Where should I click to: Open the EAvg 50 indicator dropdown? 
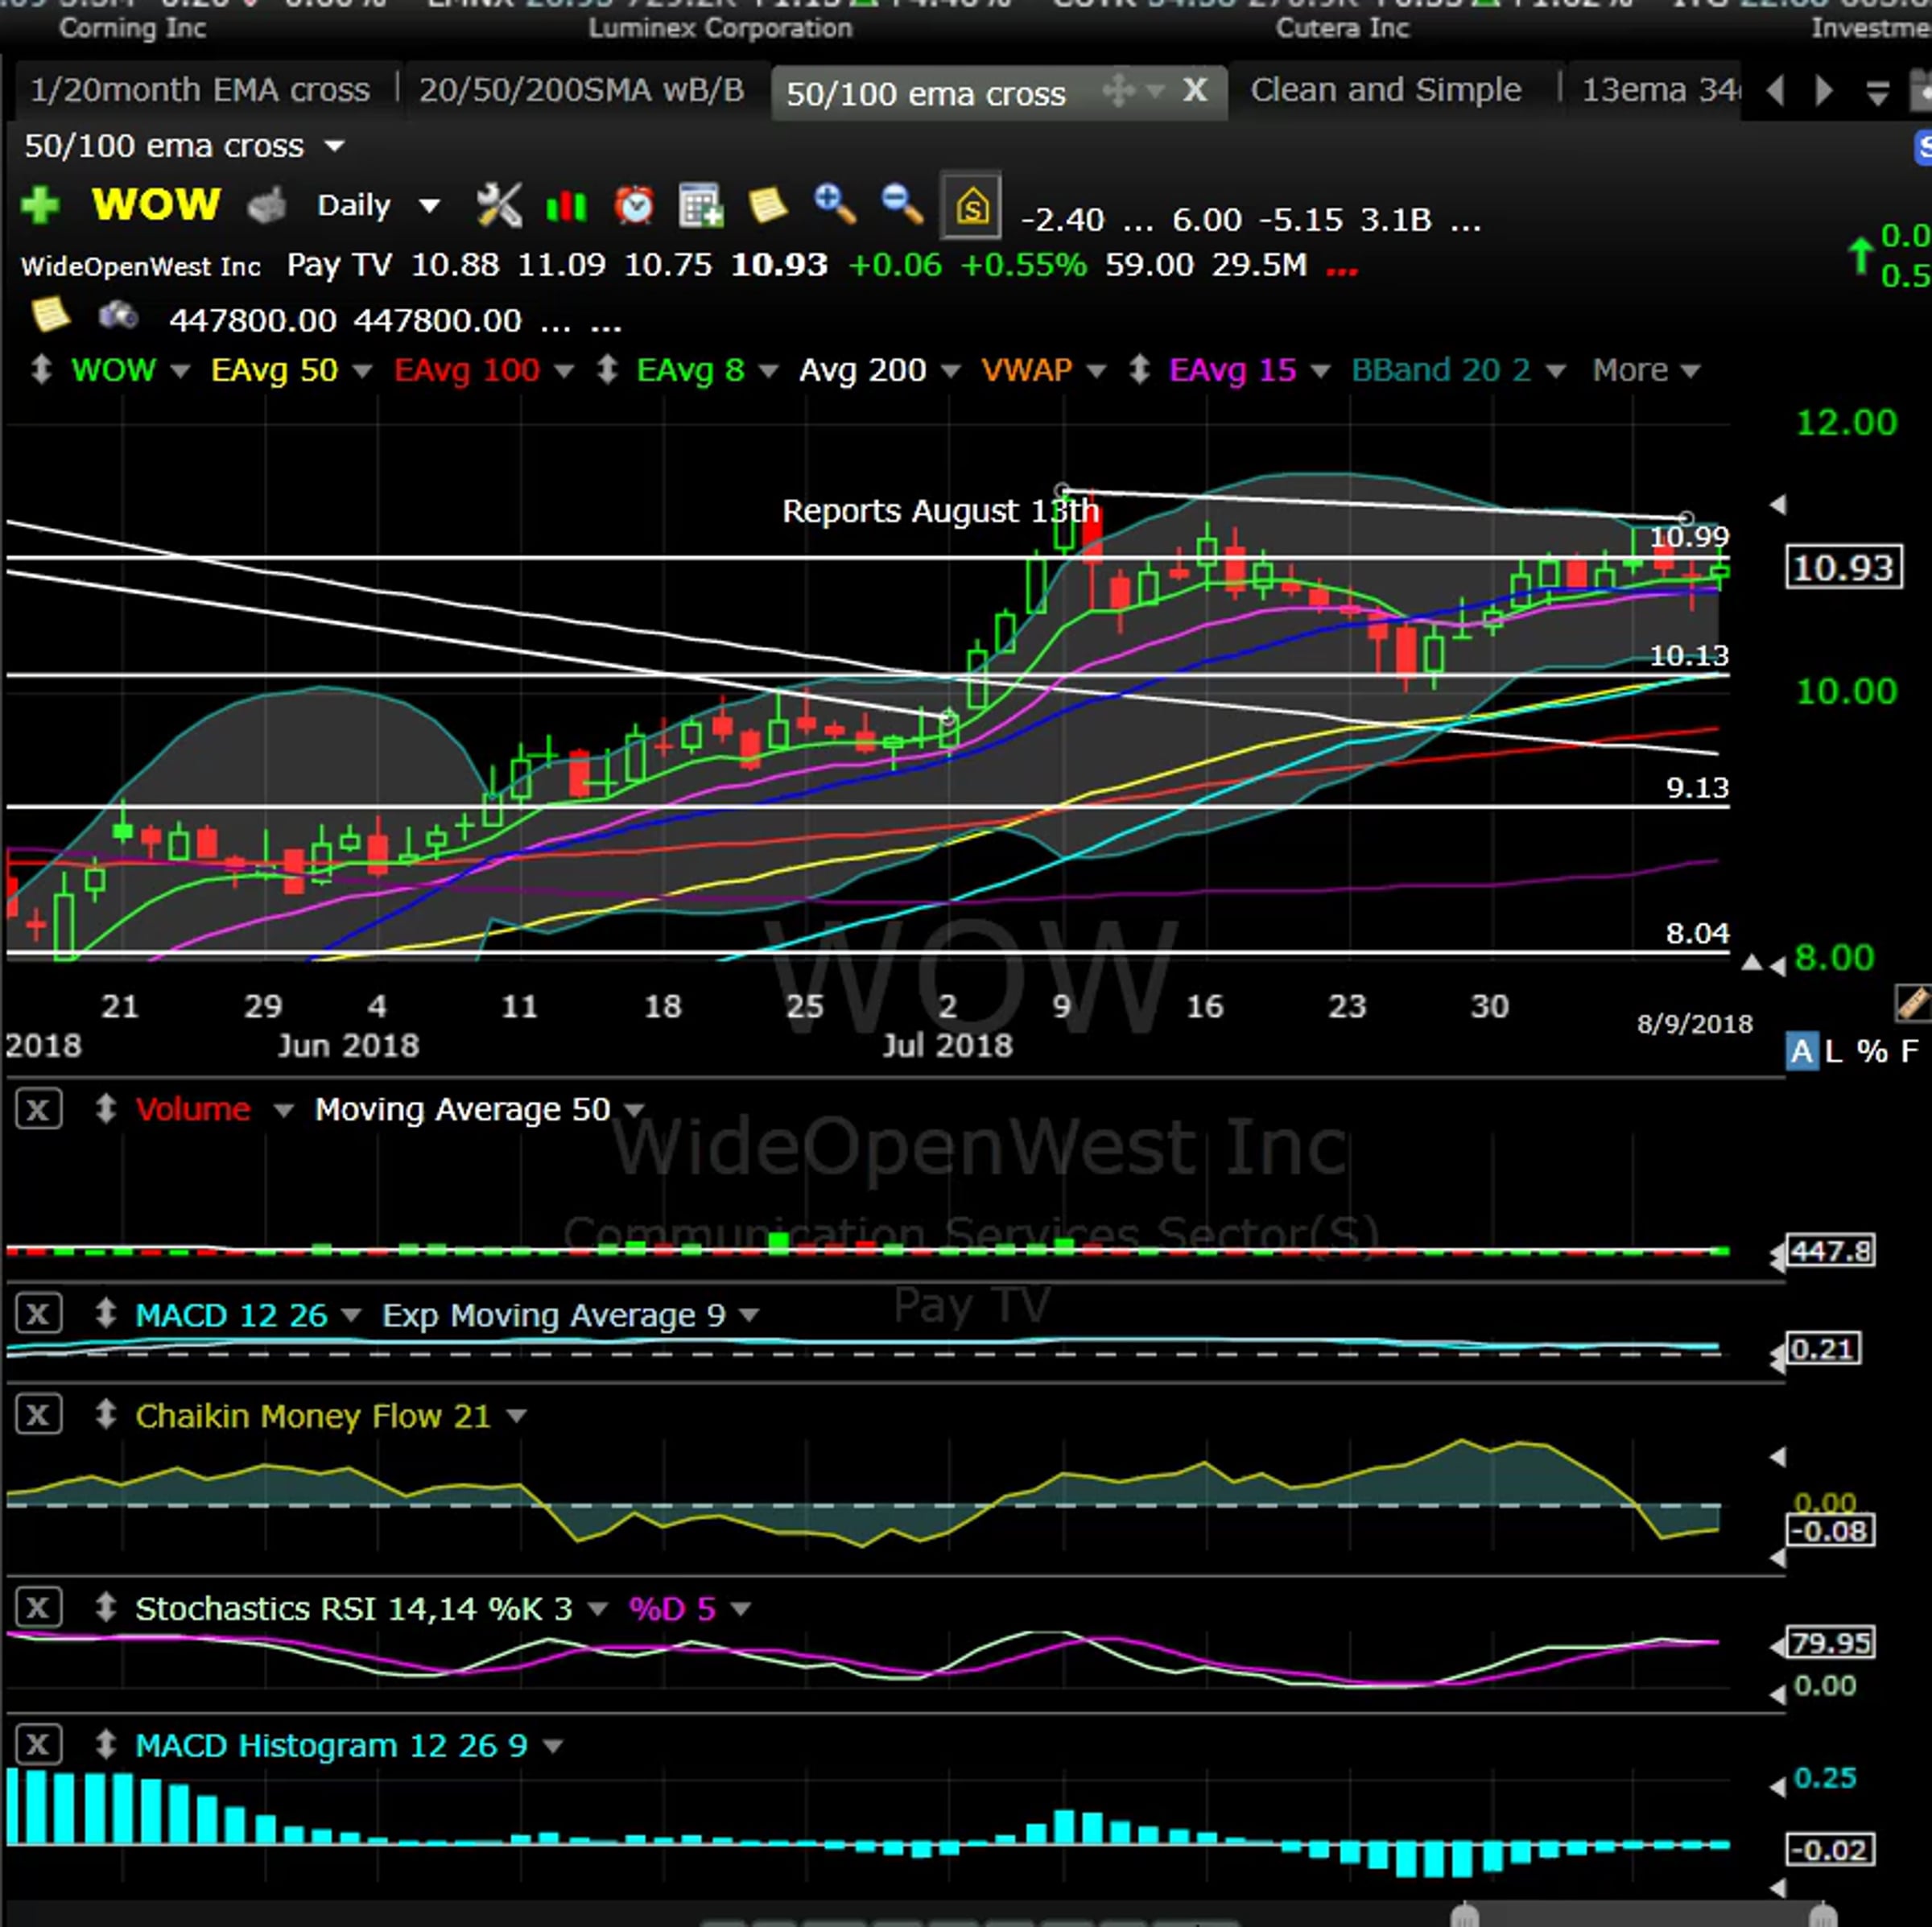pyautogui.click(x=362, y=371)
